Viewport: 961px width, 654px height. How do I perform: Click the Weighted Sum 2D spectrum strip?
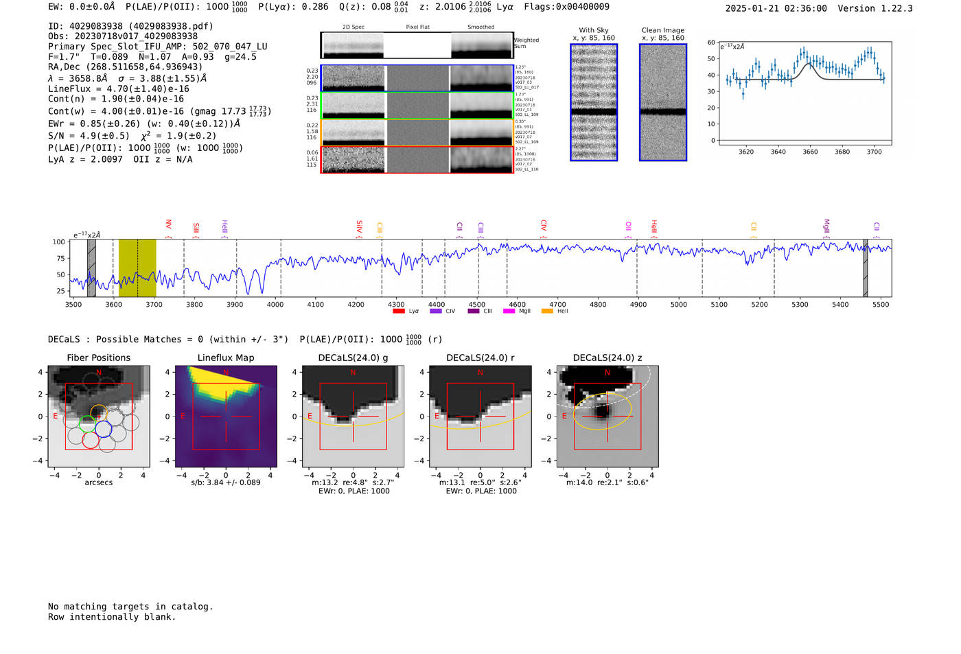(x=417, y=45)
